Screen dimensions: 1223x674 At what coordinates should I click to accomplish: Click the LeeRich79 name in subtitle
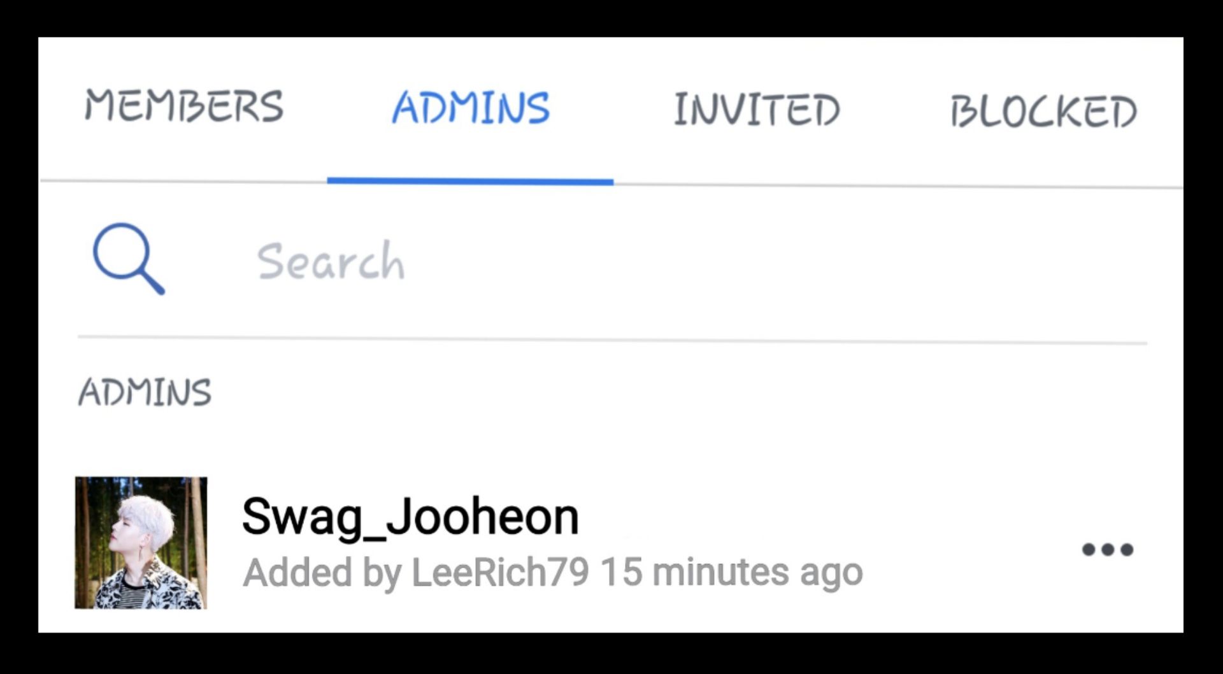click(500, 572)
